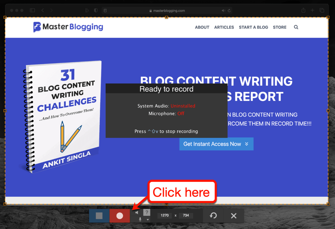Dismiss the recorder with the X icon
Viewport: 335px width, 229px height.
click(234, 216)
